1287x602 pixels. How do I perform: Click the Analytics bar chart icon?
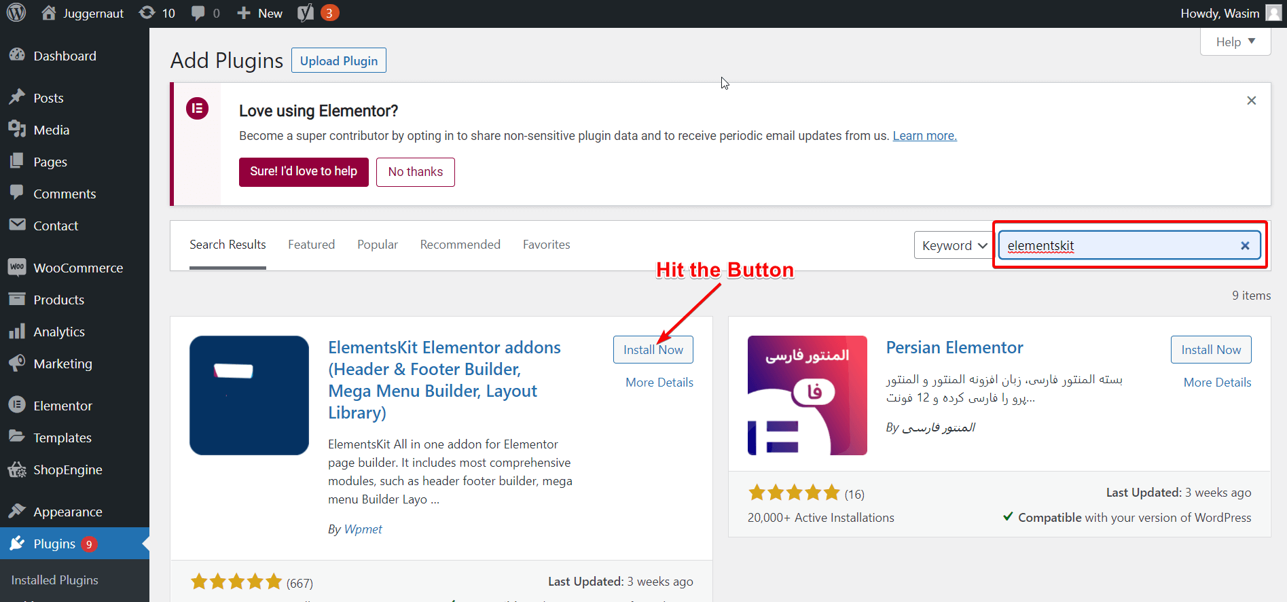(x=17, y=332)
